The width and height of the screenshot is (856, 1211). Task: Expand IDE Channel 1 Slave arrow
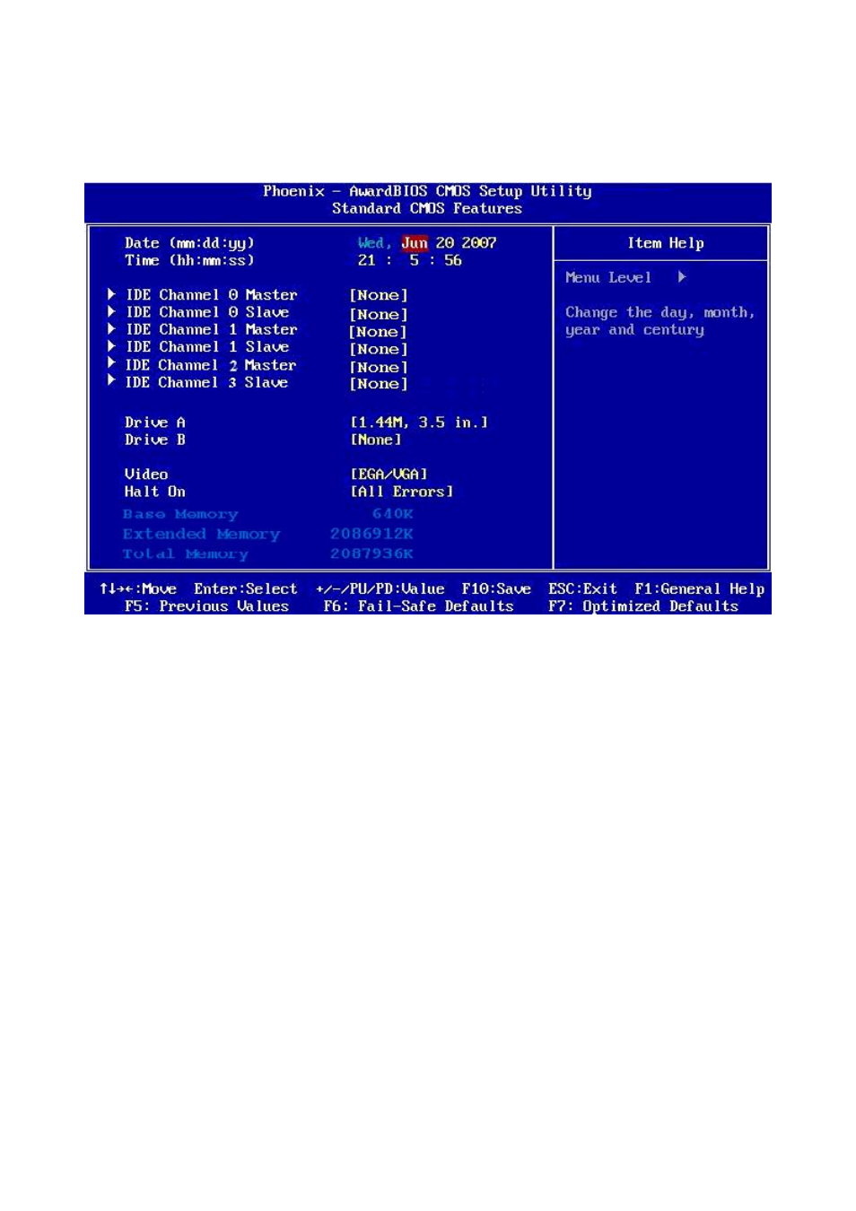pyautogui.click(x=111, y=345)
